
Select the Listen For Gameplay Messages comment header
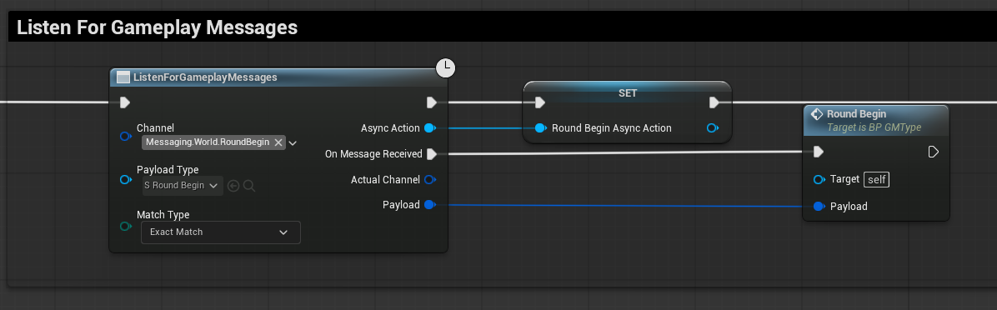coord(503,27)
